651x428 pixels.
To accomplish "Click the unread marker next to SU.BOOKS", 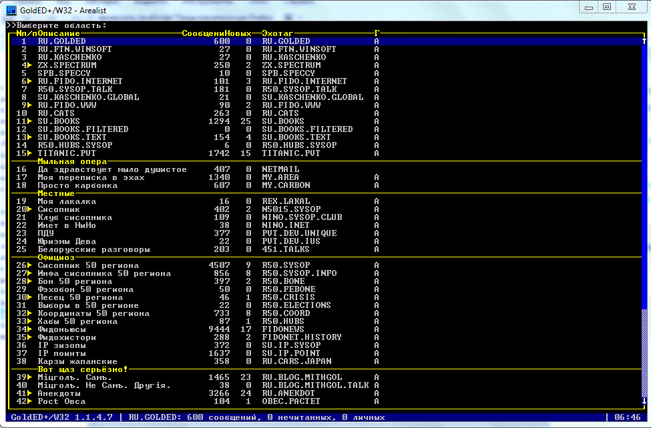I will 29,121.
